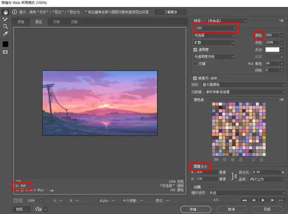
Task: Switch to the 四联 tab
Action: [x=75, y=22]
